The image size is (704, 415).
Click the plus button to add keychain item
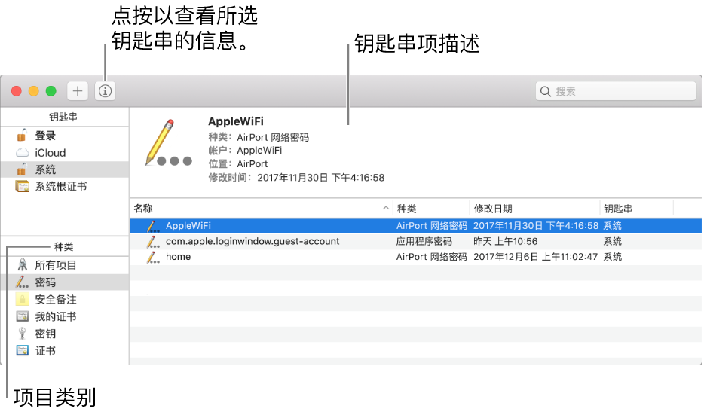(x=77, y=91)
